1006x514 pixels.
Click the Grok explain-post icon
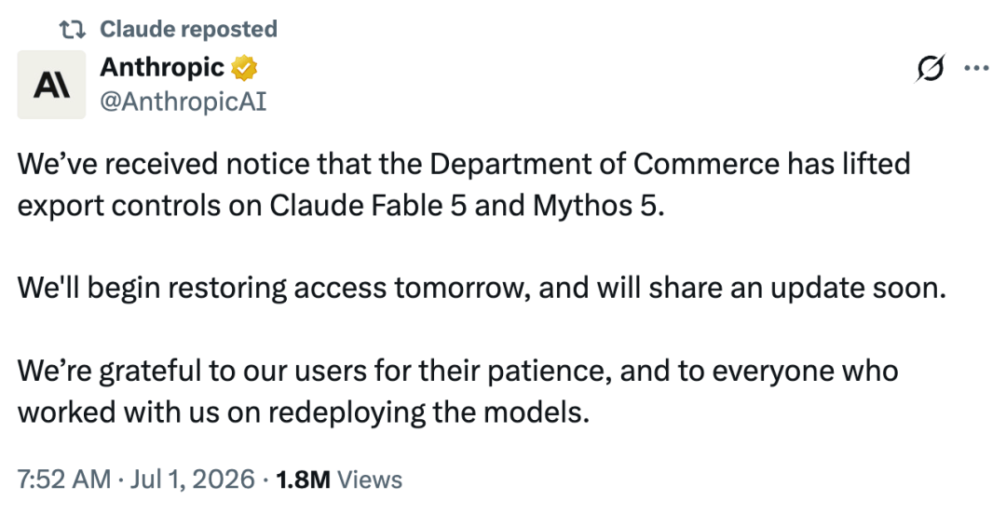[931, 68]
